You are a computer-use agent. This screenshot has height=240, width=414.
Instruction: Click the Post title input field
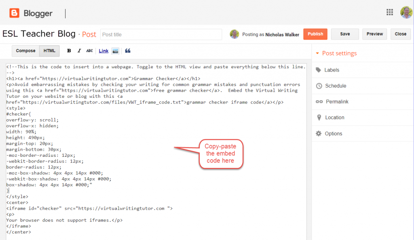[162, 34]
